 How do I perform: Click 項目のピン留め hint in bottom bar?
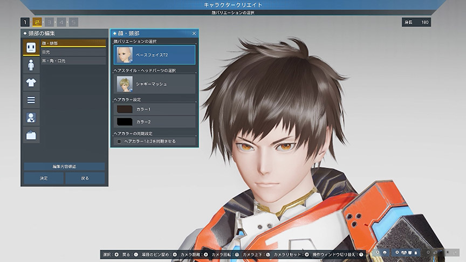pyautogui.click(x=159, y=254)
